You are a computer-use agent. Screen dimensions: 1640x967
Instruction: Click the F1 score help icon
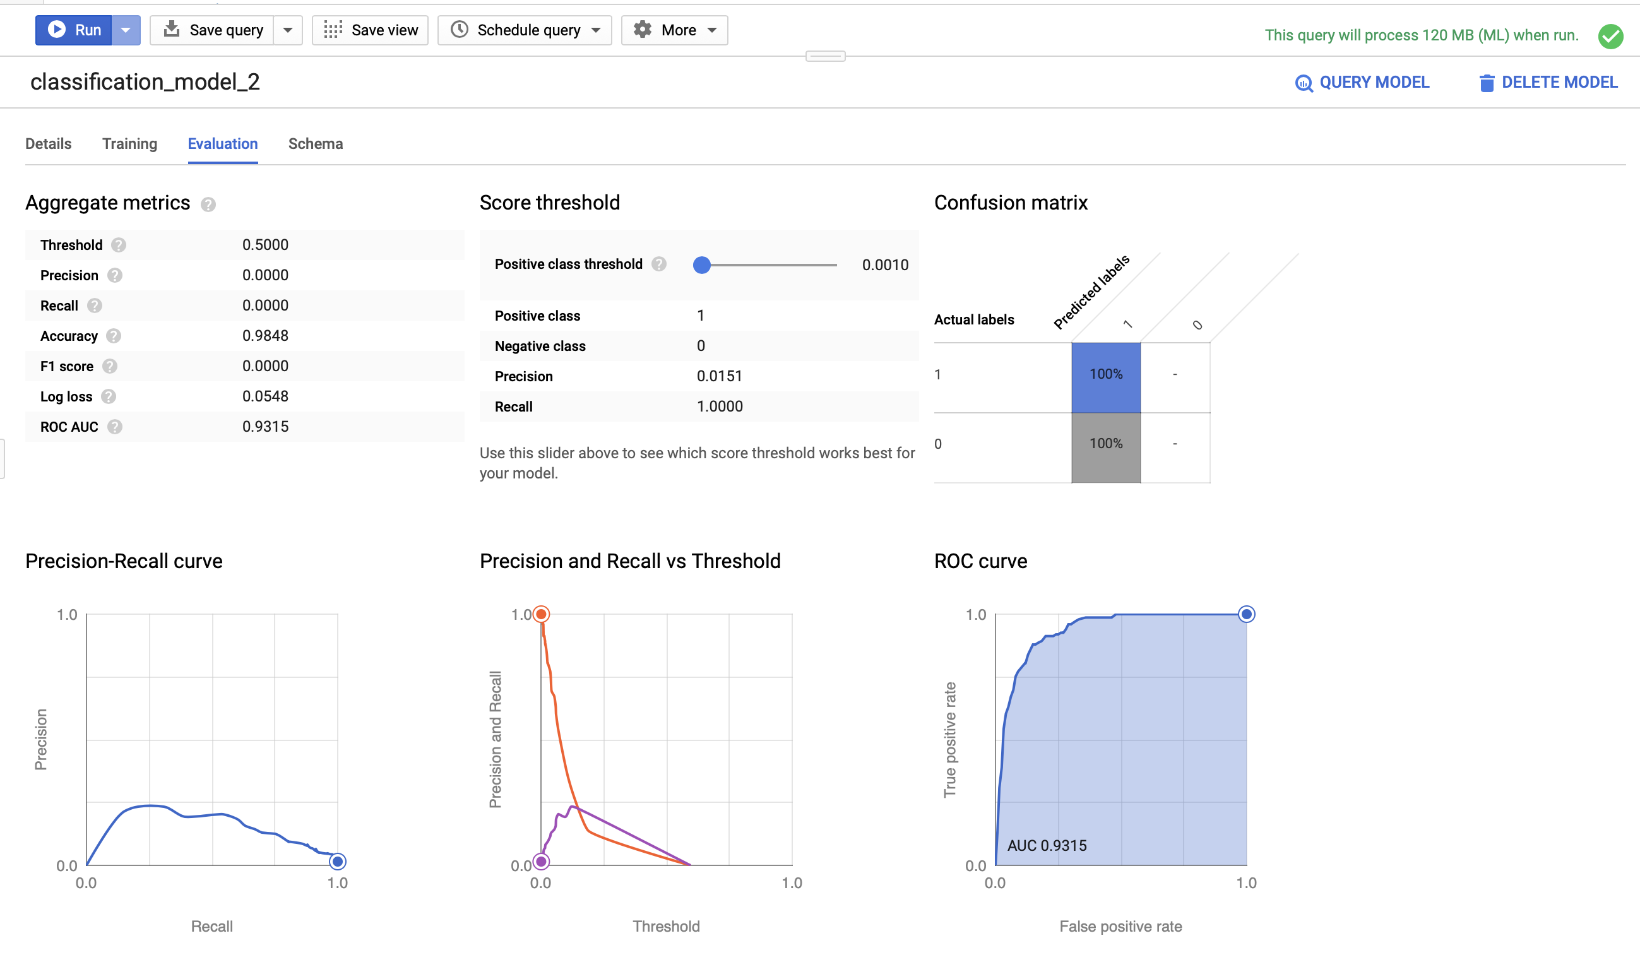110,366
